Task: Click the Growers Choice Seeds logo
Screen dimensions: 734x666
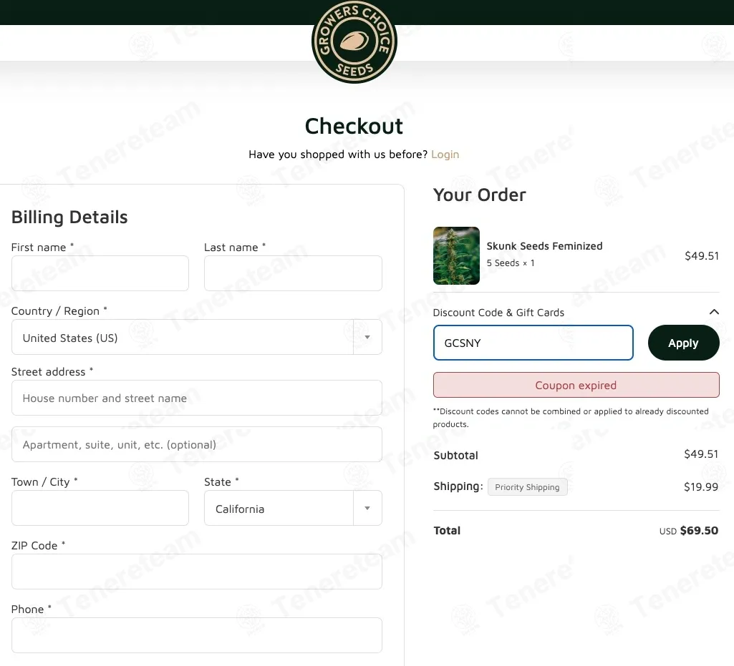Action: [354, 41]
